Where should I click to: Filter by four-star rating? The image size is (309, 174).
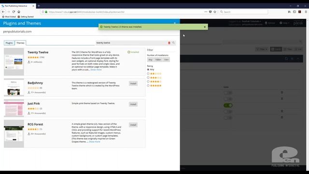(148, 82)
